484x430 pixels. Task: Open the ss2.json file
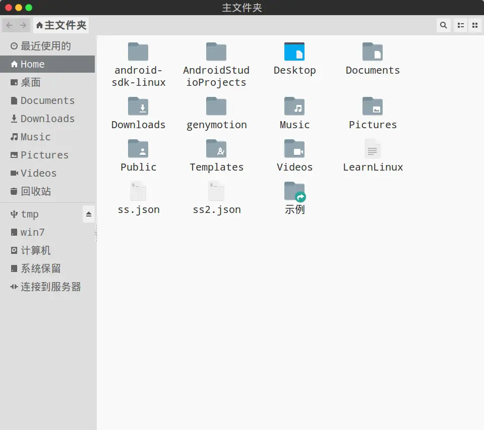(216, 197)
